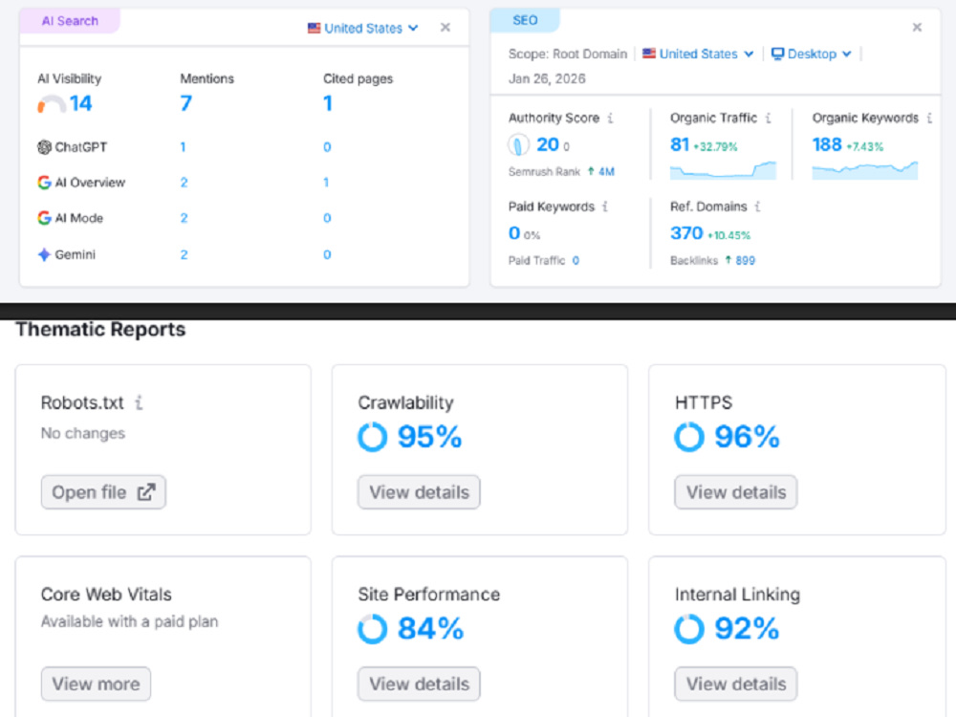Click ChatGPT cited pages count 0
956x717 pixels.
327,147
